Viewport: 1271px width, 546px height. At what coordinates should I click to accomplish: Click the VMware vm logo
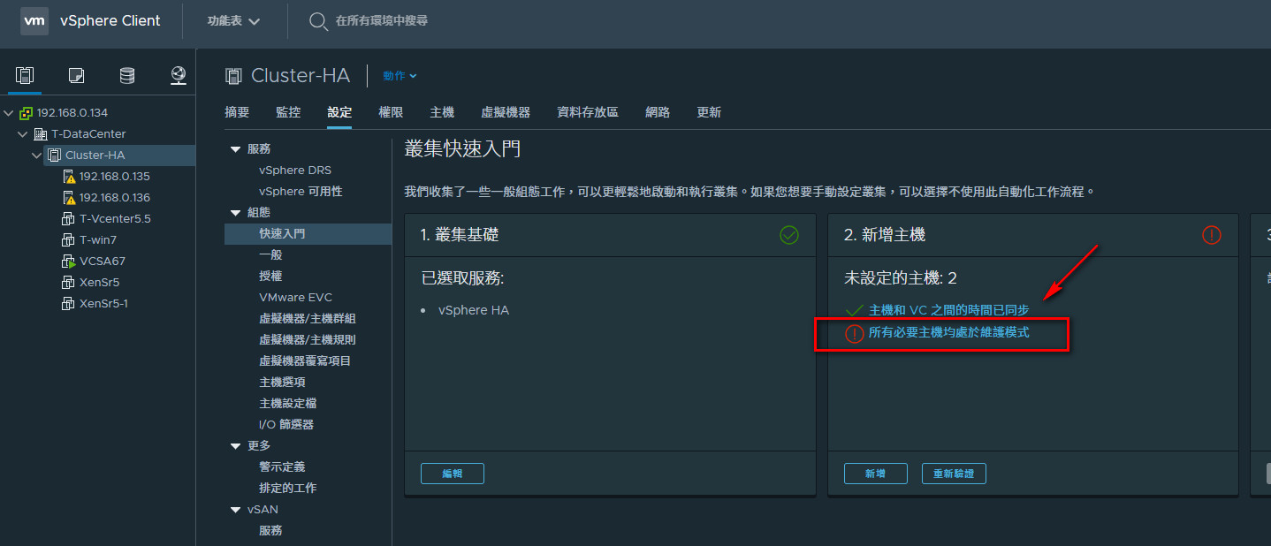coord(34,20)
